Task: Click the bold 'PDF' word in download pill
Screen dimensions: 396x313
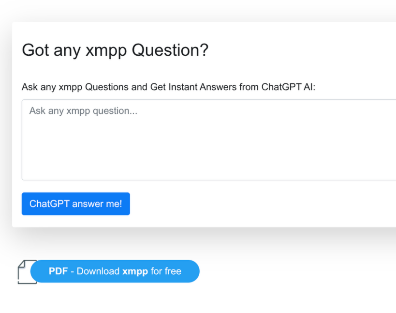Action: [x=58, y=271]
